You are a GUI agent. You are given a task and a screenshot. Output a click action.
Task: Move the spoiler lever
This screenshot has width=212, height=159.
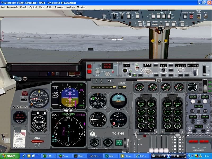pos(136,136)
